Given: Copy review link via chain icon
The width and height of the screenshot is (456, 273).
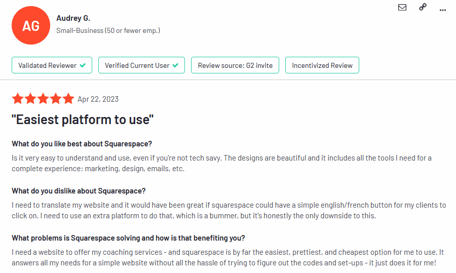Looking at the screenshot, I should [423, 7].
